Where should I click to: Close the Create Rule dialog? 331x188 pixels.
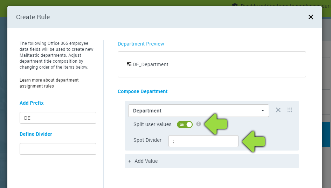coord(311,17)
